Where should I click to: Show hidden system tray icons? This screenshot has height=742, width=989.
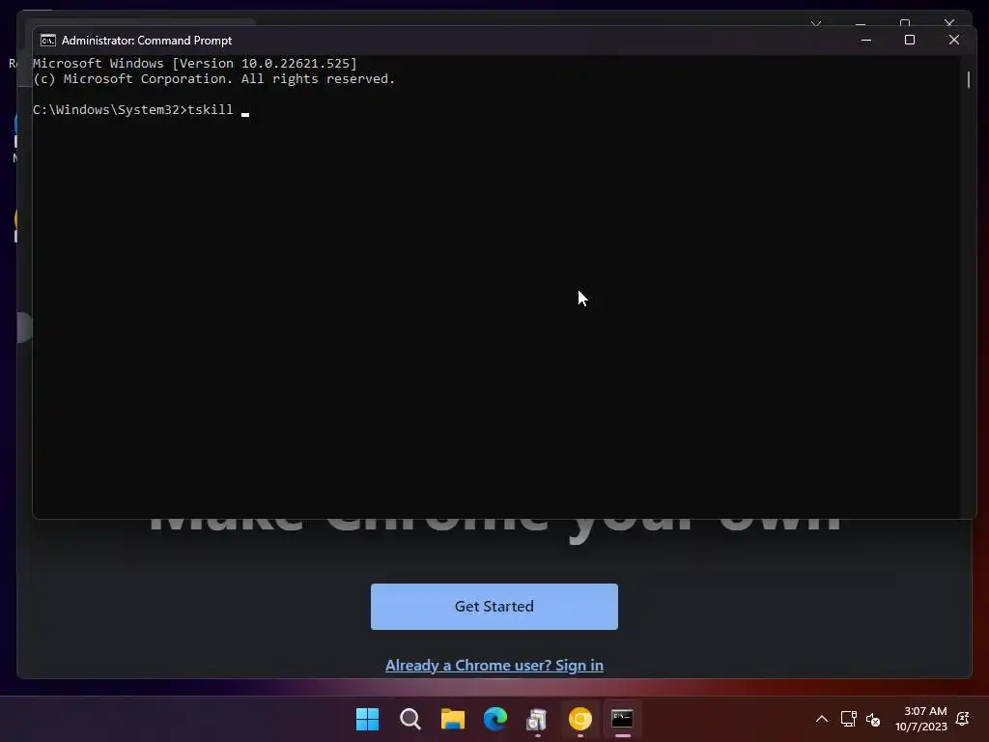click(x=822, y=719)
